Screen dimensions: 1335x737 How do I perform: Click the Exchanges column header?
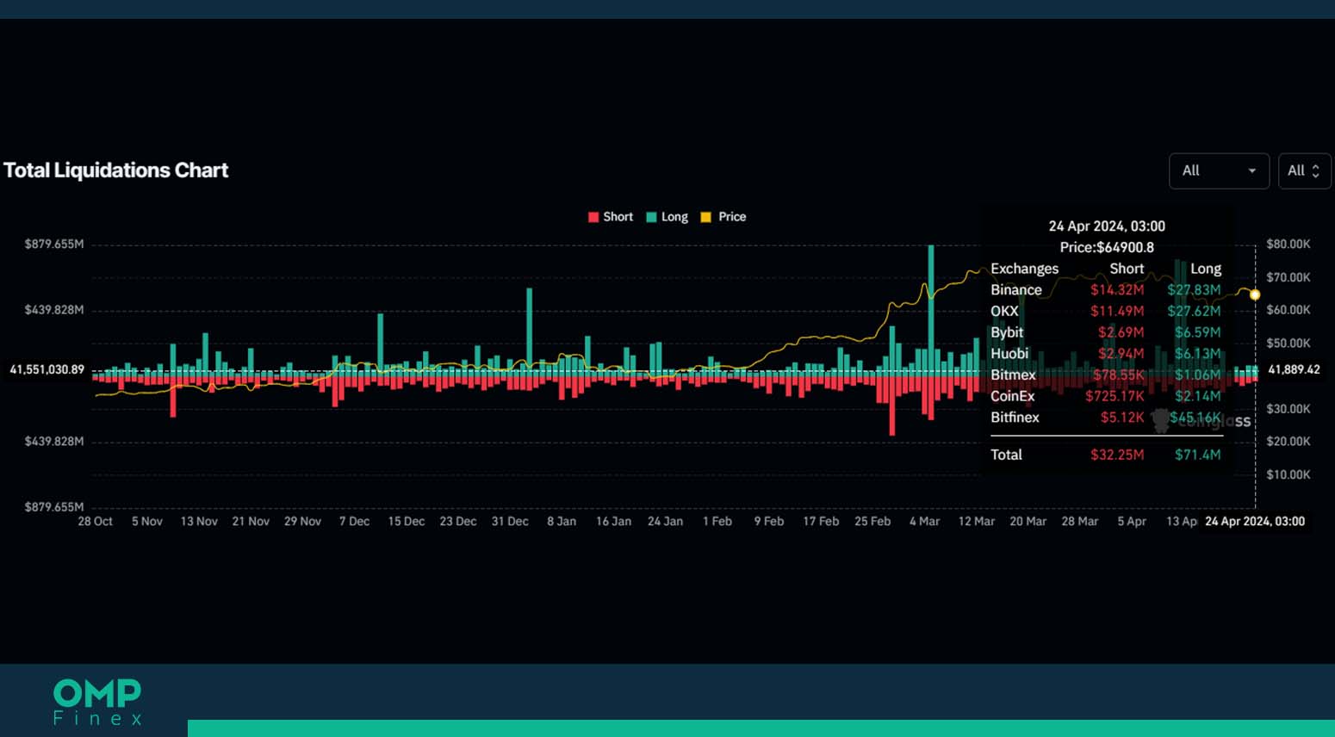1024,269
